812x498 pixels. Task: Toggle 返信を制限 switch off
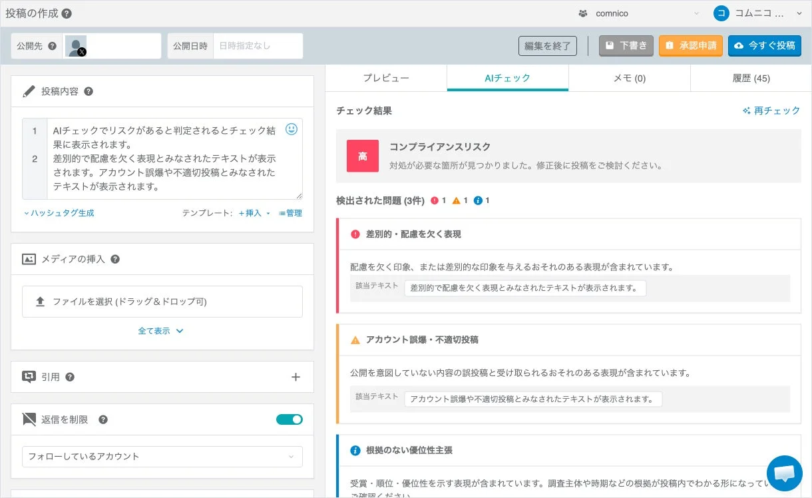[x=290, y=419]
